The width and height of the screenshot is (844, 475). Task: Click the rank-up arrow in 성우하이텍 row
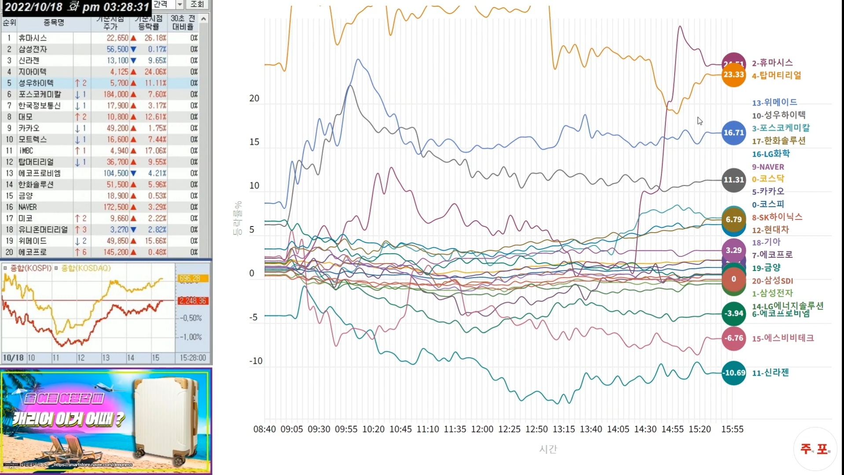[77, 83]
